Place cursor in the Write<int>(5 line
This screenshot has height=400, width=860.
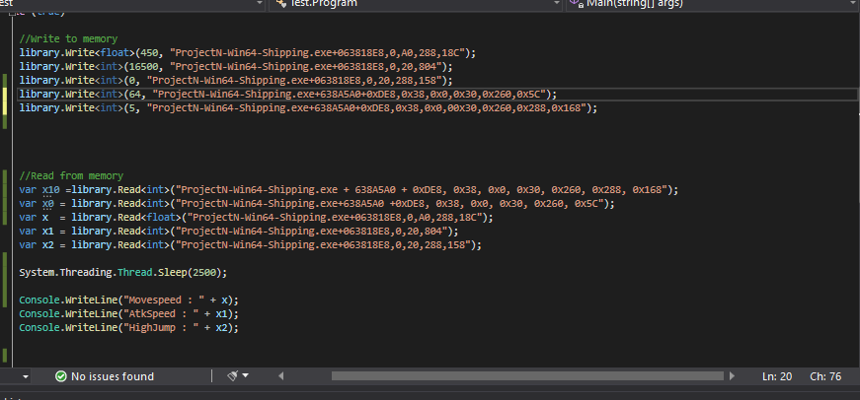click(x=308, y=107)
